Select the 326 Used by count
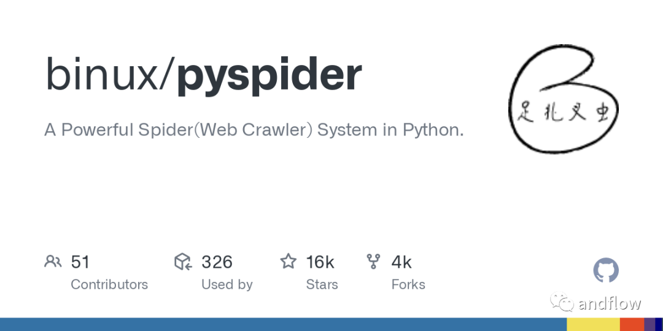Viewport: 663px width, 331px height. 217,262
